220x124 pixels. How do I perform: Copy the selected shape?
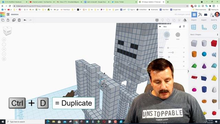3,20
